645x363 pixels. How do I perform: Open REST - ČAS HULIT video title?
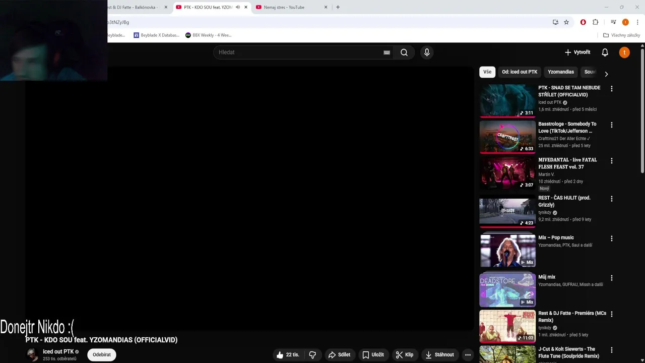click(x=564, y=201)
